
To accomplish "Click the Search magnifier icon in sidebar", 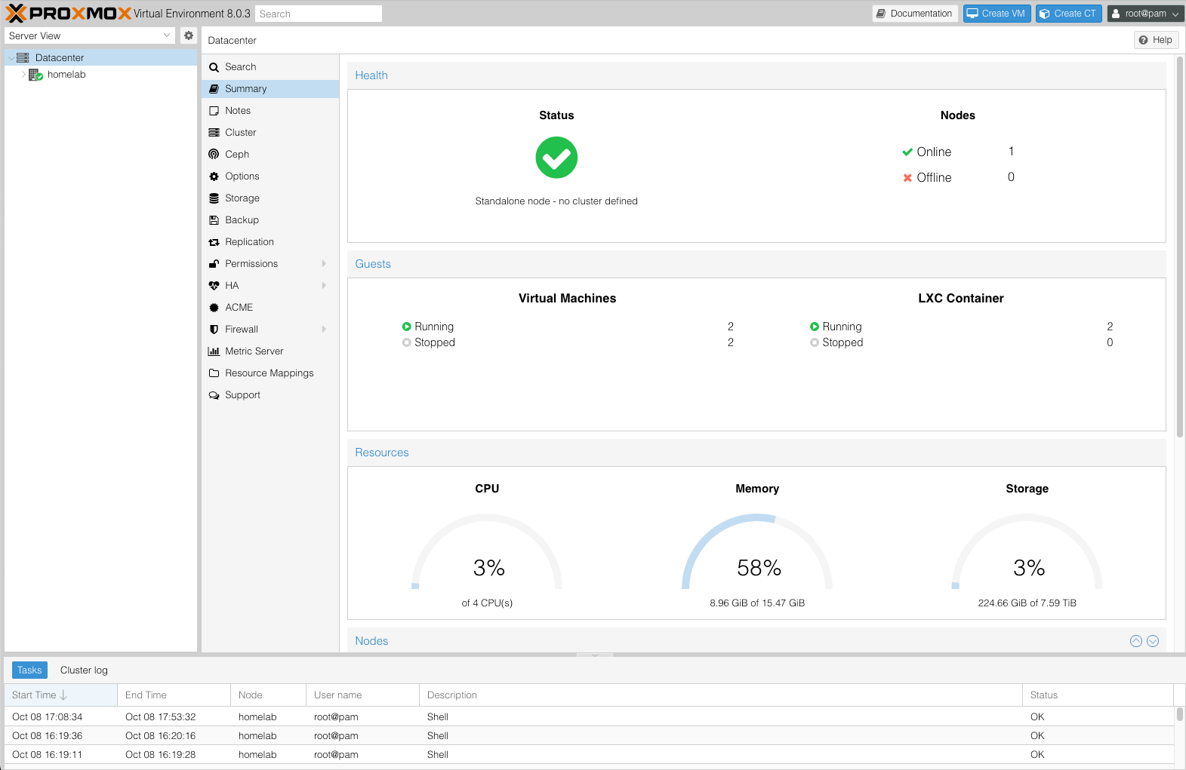I will point(214,67).
